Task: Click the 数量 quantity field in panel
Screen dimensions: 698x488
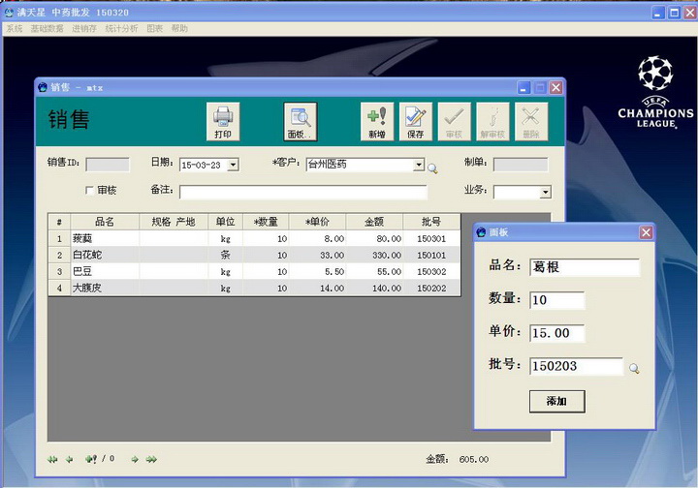Action: pos(556,300)
